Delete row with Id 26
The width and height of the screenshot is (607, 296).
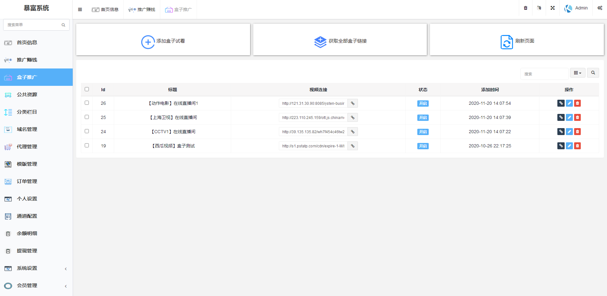pyautogui.click(x=577, y=103)
